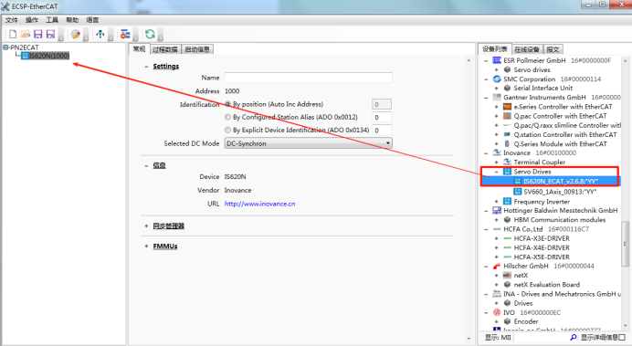This screenshot has height=346, width=632.
Task: Click the gear-with-pencil configuration toolbar icon
Action: [x=76, y=35]
